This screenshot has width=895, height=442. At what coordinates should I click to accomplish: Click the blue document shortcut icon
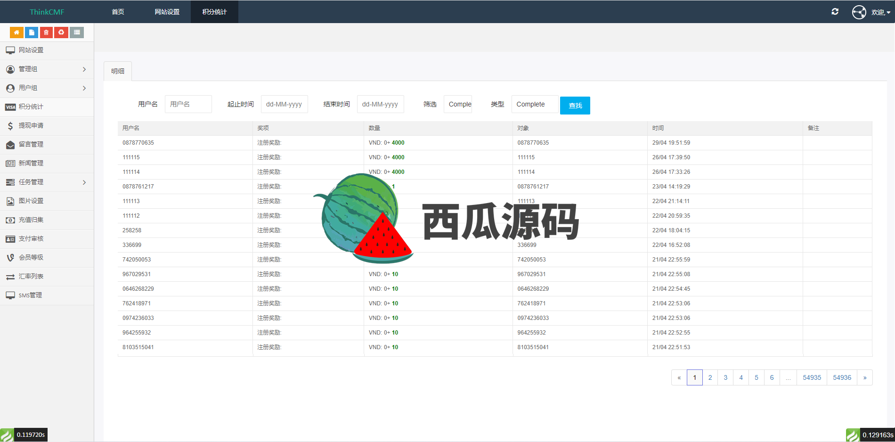32,33
